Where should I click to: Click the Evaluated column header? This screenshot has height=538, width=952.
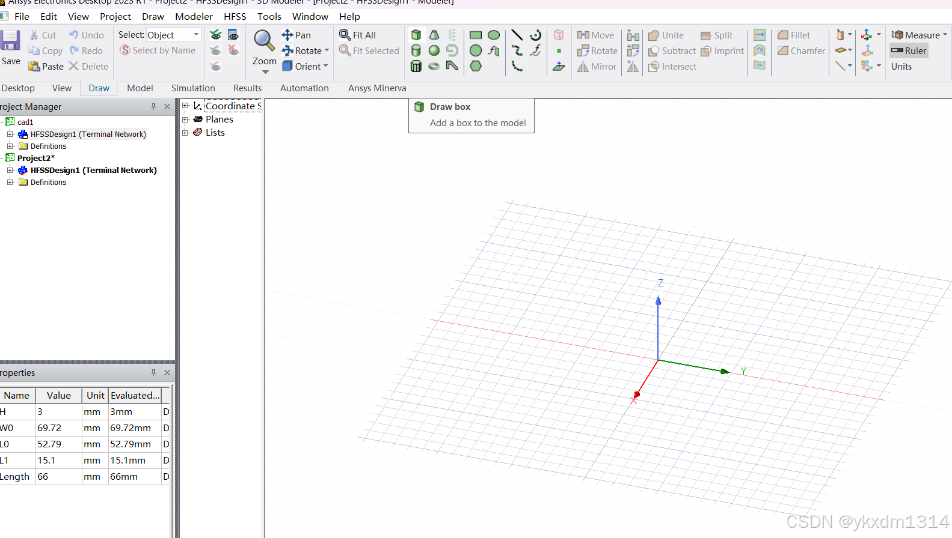(135, 395)
